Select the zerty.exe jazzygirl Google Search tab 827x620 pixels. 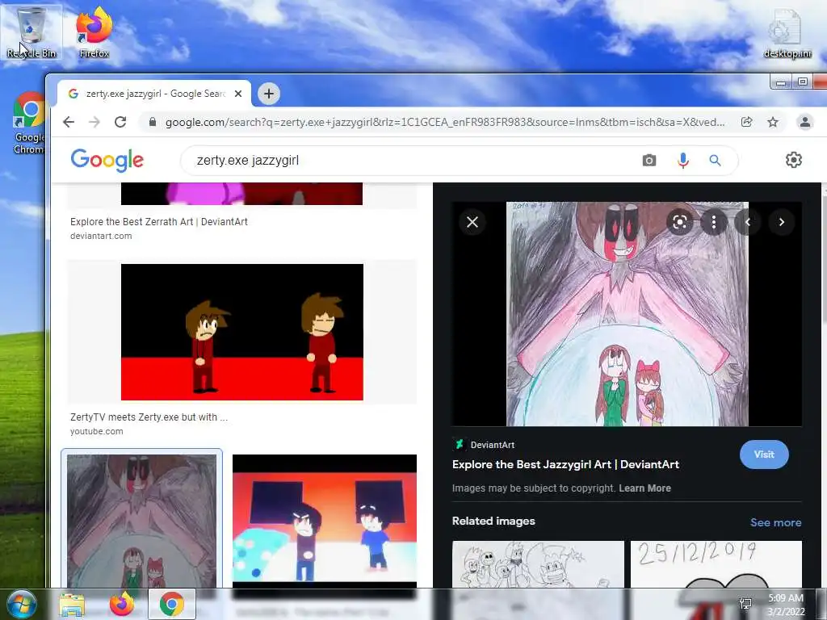click(154, 94)
